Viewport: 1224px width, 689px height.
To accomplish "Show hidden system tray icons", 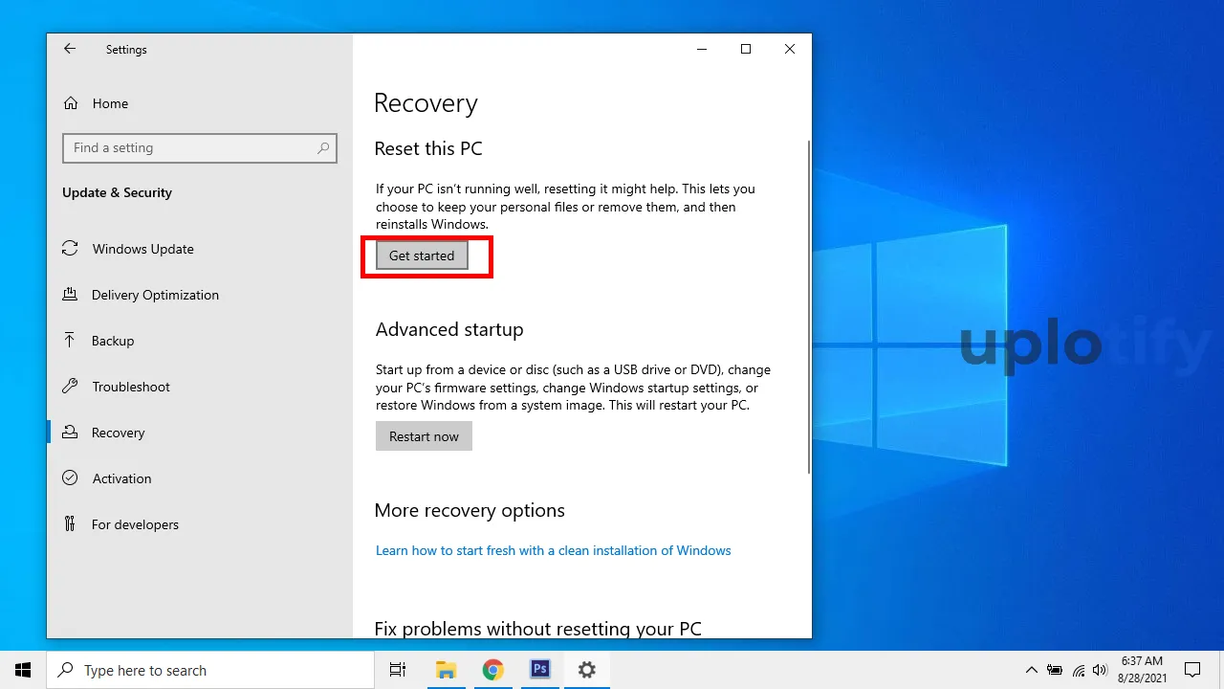I will point(1031,670).
